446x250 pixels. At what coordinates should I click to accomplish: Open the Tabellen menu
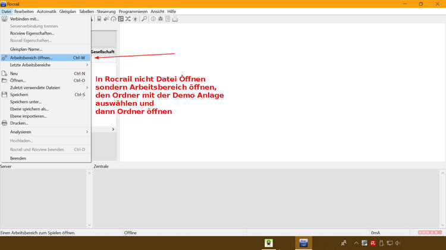[86, 11]
